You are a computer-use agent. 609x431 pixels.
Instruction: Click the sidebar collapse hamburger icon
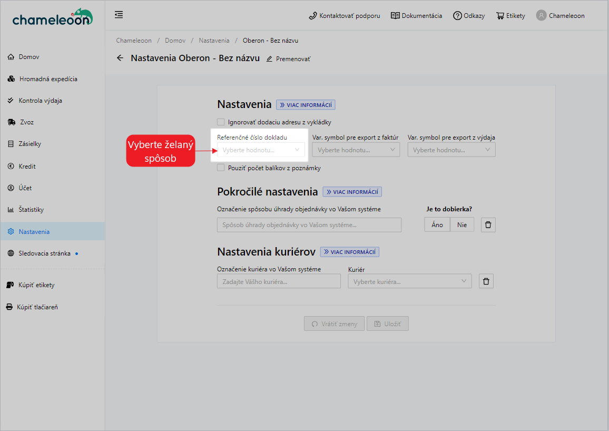(x=119, y=15)
